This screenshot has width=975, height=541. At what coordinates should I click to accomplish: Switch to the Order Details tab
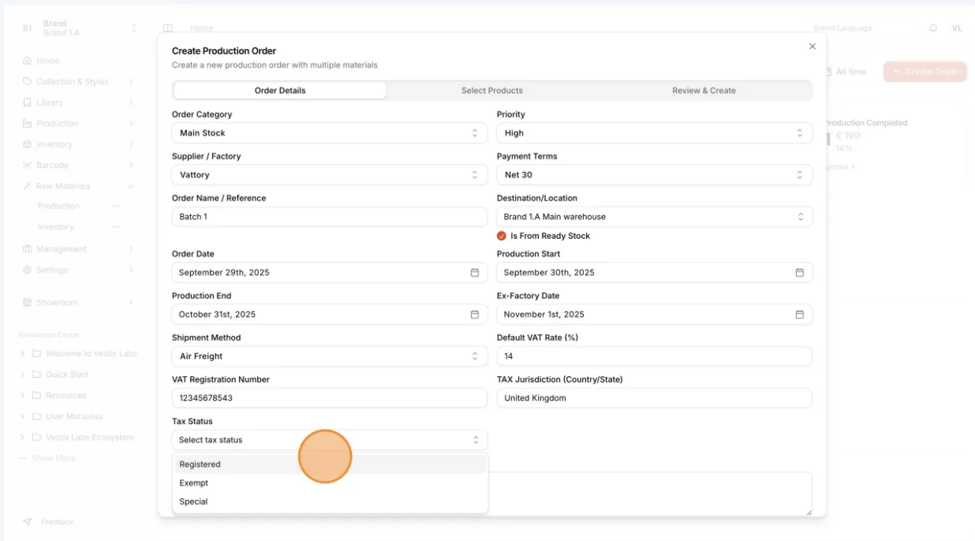pos(280,91)
